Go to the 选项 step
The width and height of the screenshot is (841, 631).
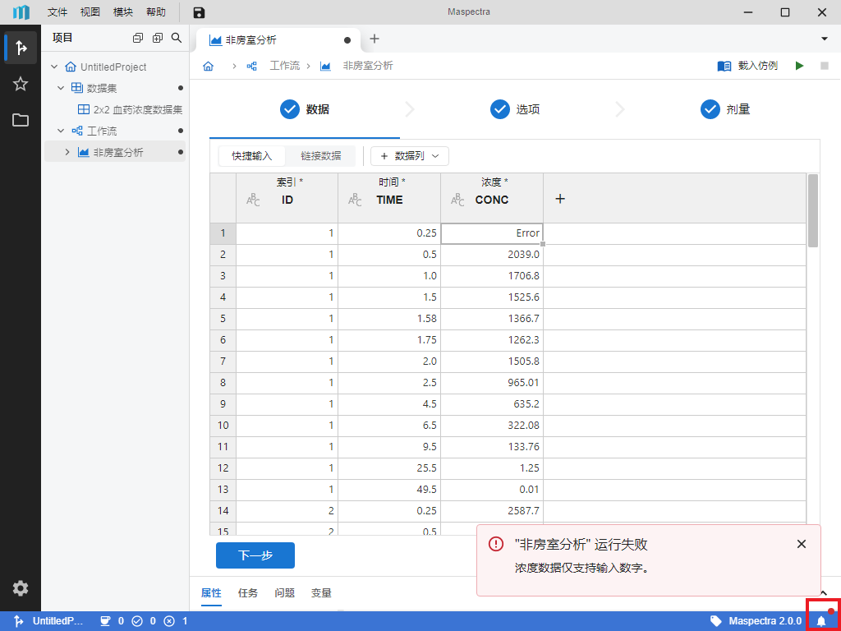(x=515, y=109)
